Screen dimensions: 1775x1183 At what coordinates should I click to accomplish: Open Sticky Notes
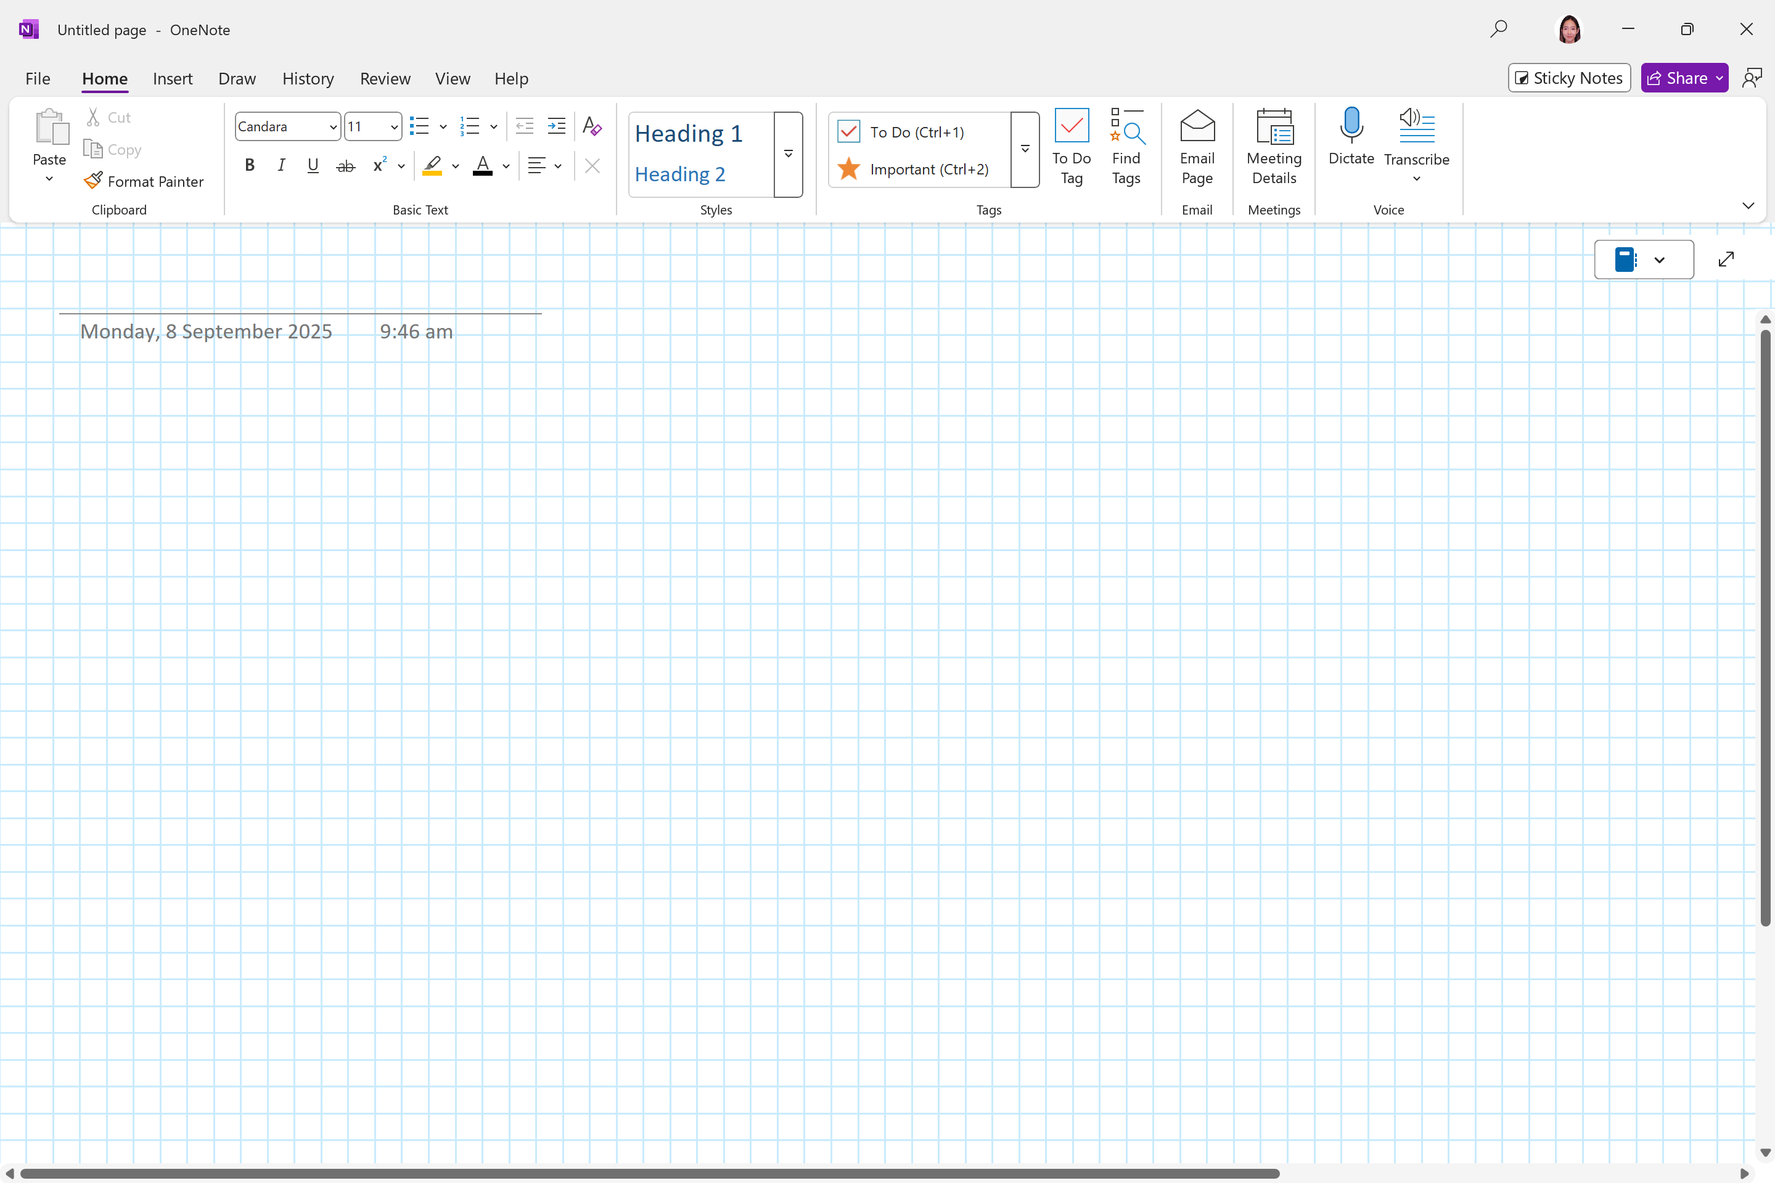click(1568, 78)
